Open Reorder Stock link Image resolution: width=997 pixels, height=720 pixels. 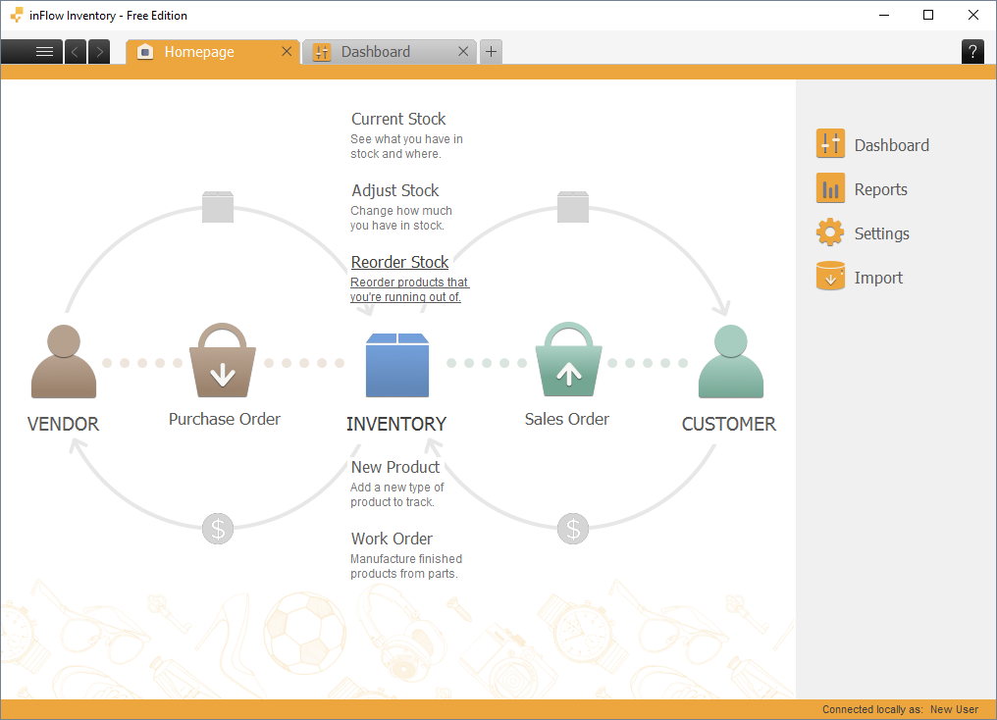400,262
